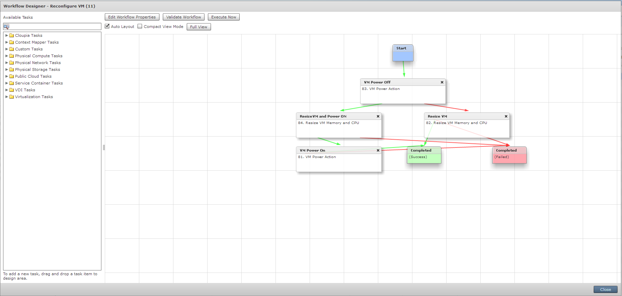
Task: Toggle the Auto Layout checkbox
Action: pyautogui.click(x=107, y=26)
